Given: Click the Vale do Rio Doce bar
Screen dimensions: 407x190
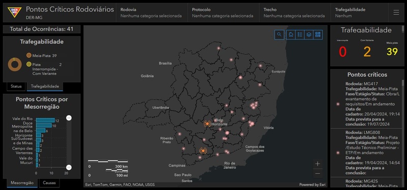Looking at the screenshot, I should (45, 120).
